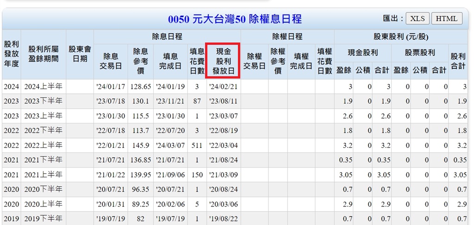Click fill-completion date '21/09/06
Viewport: 474px width, 225px height.
(170, 175)
